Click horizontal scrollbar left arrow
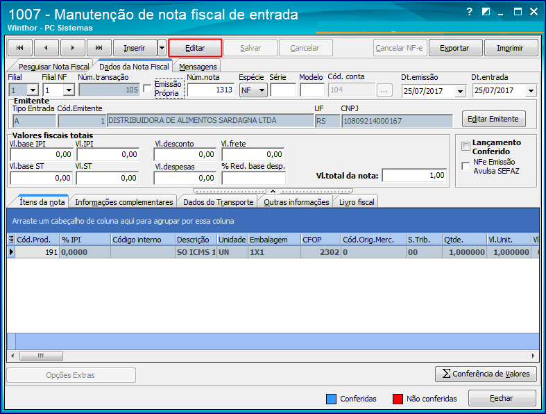The image size is (546, 414). point(12,356)
